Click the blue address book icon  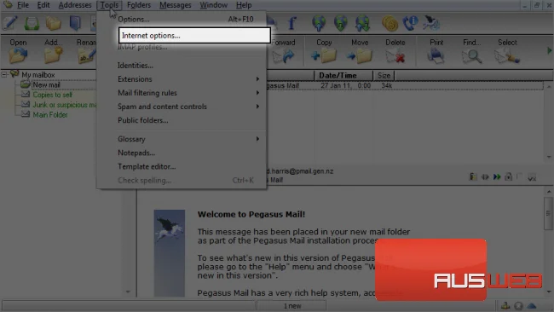(x=75, y=23)
